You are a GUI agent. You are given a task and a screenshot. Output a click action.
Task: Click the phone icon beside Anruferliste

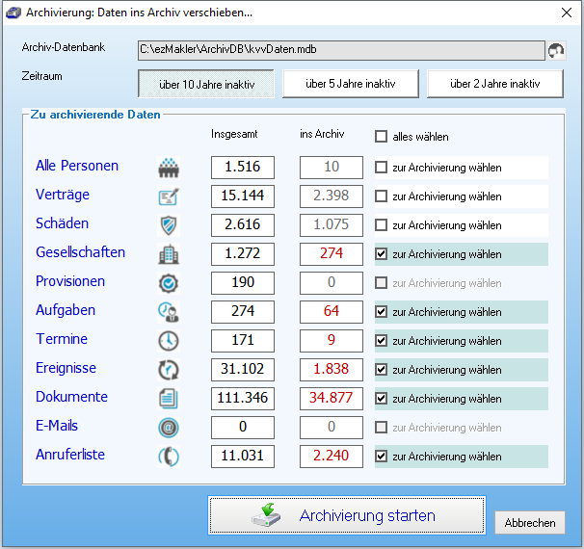tap(170, 457)
